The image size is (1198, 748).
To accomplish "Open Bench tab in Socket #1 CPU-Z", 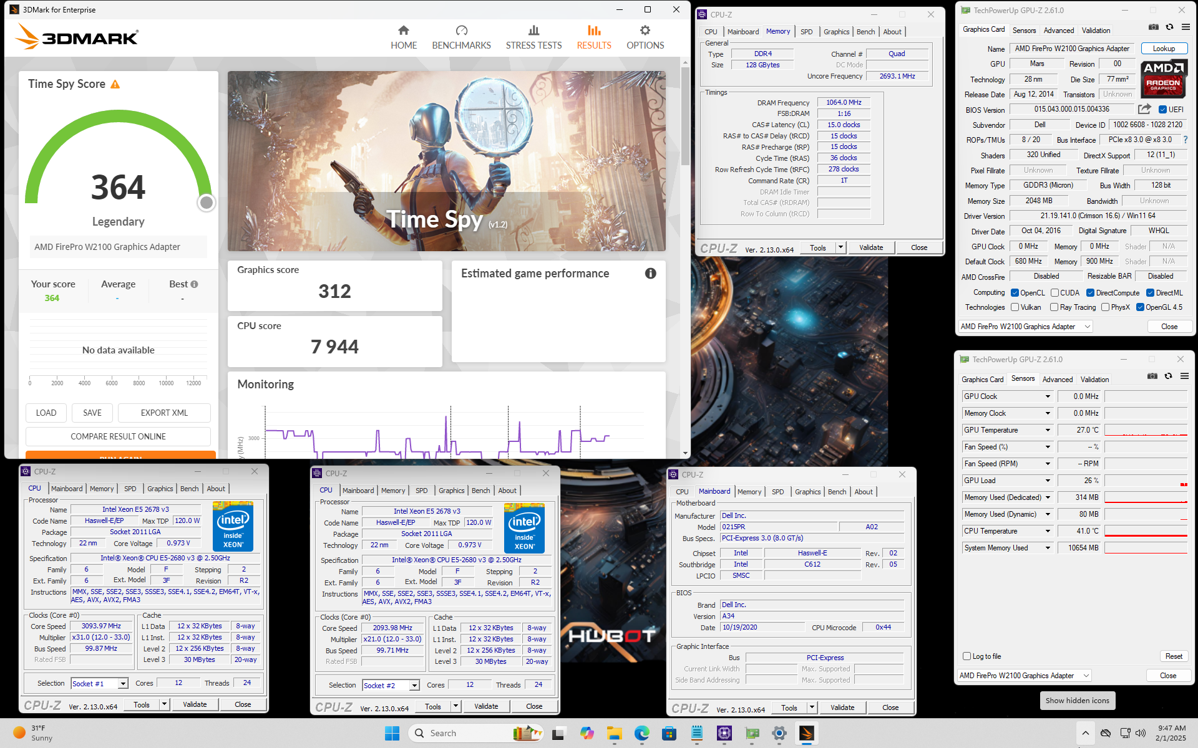I will [189, 489].
